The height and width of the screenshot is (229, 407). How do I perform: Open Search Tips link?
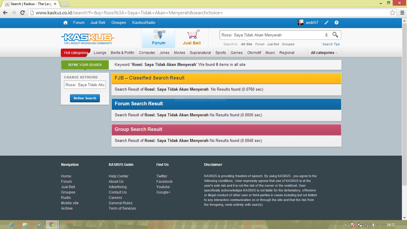click(331, 44)
